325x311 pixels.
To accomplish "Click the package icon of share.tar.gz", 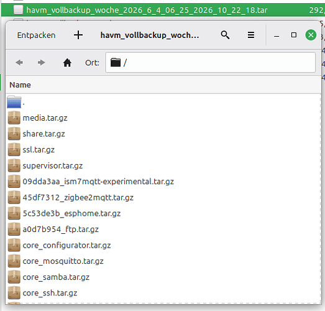I will click(x=14, y=134).
